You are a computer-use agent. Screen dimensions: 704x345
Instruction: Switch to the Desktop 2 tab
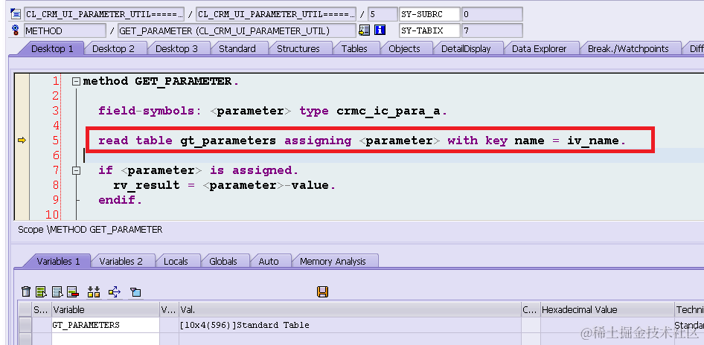pos(113,48)
